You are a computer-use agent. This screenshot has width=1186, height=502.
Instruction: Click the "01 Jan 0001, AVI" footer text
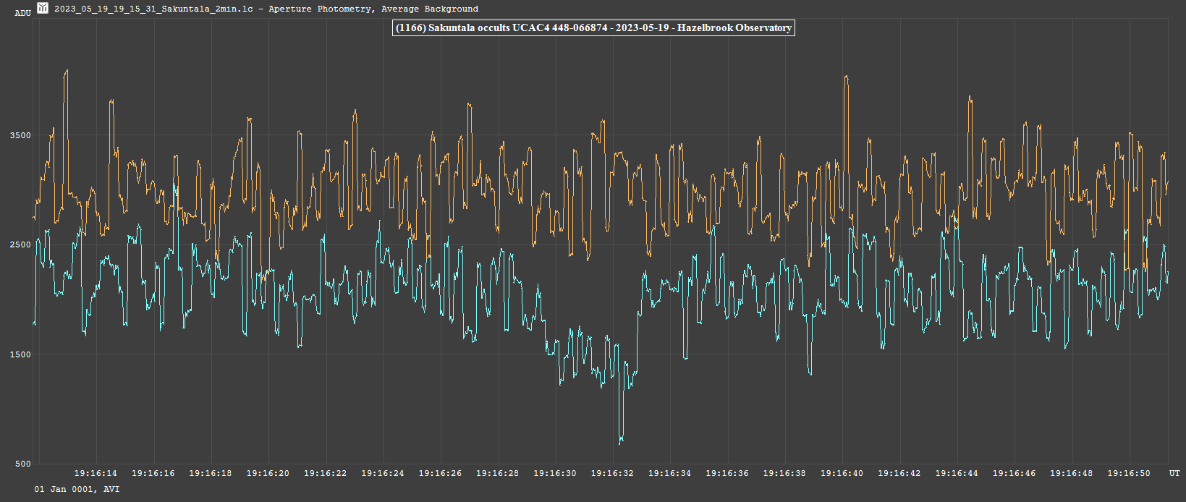[77, 490]
